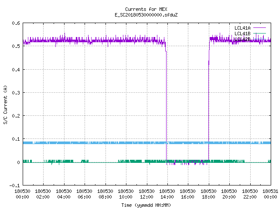Screen dimensions: 279x209
Task: Click the 180531 date tick label
Action: tap(270, 191)
